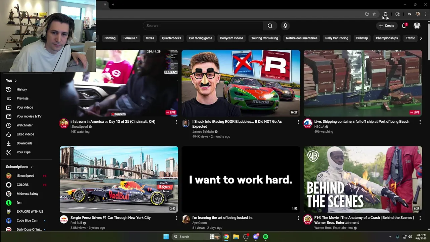Expand the Subscriptions section

(x=19, y=167)
